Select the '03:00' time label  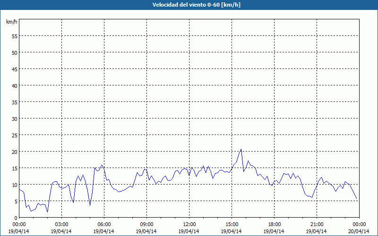click(x=62, y=225)
